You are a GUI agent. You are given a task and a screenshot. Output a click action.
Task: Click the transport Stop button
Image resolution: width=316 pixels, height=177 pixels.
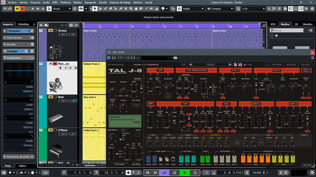[175, 173]
